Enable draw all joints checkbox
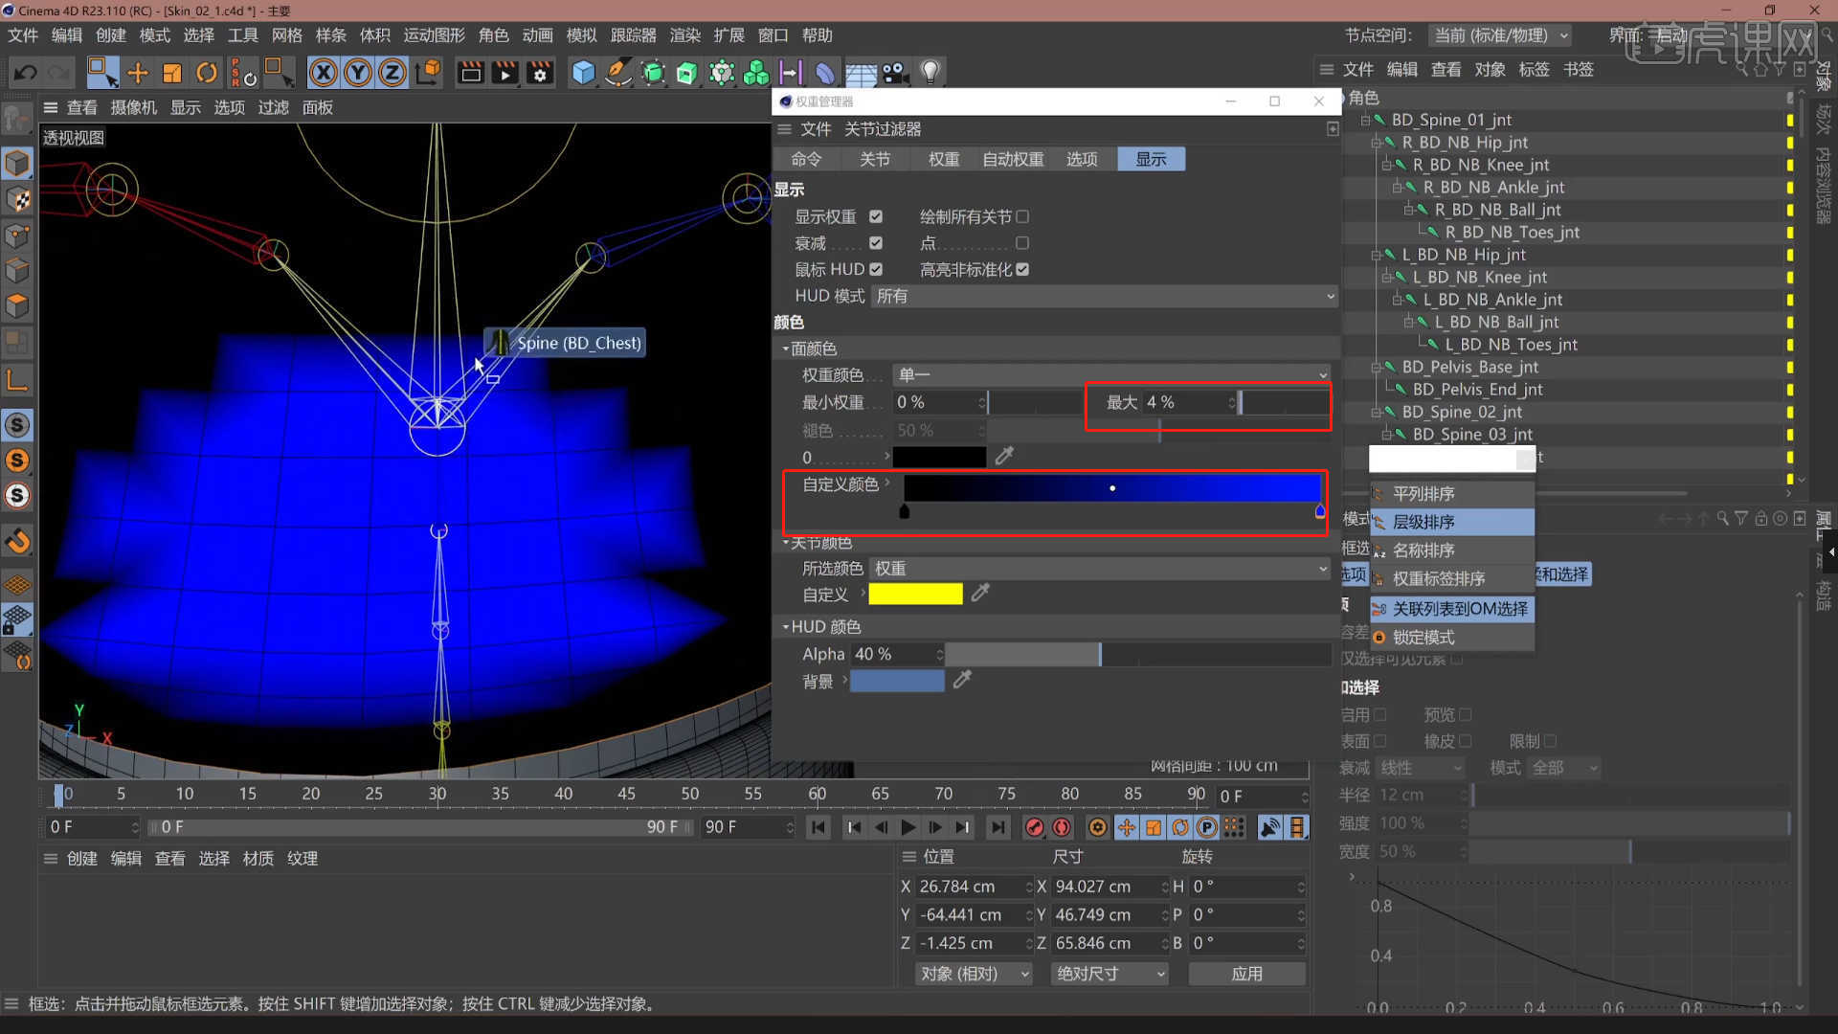 1022,217
